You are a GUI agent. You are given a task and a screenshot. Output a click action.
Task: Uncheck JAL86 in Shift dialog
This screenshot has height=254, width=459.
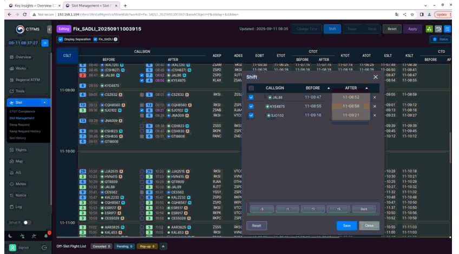[x=251, y=98]
